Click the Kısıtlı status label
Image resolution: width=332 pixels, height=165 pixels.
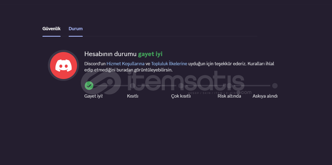click(x=133, y=96)
